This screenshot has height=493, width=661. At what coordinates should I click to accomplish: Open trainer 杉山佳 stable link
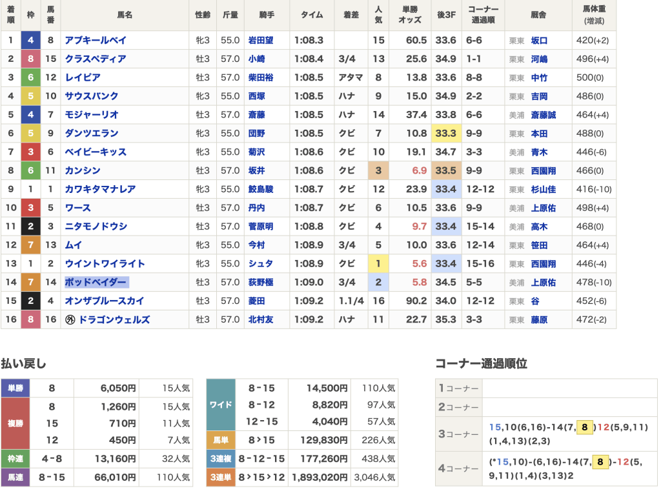pos(544,189)
